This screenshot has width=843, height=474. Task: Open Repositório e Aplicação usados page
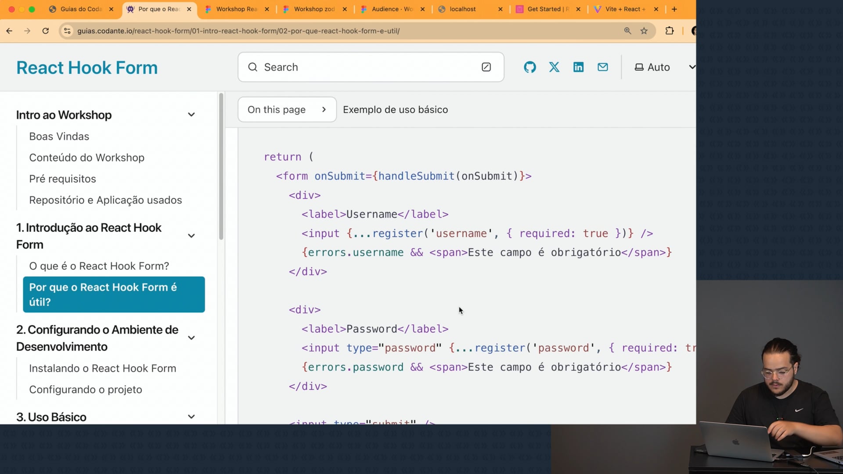105,200
